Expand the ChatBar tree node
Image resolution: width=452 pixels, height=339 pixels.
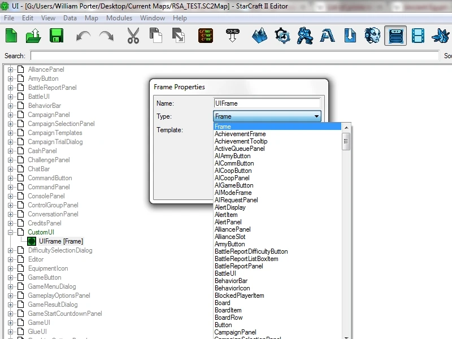point(10,169)
